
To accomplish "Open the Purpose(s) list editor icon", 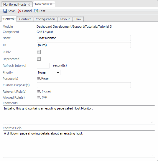I will point(39,79).
